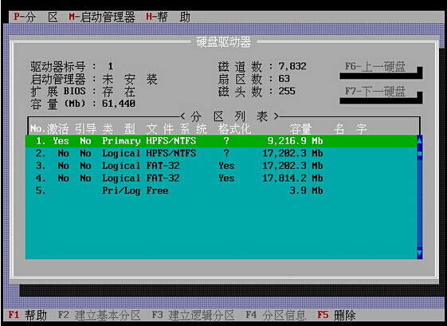This screenshot has width=447, height=326.
Task: Open the P-分区 menu
Action: click(36, 17)
